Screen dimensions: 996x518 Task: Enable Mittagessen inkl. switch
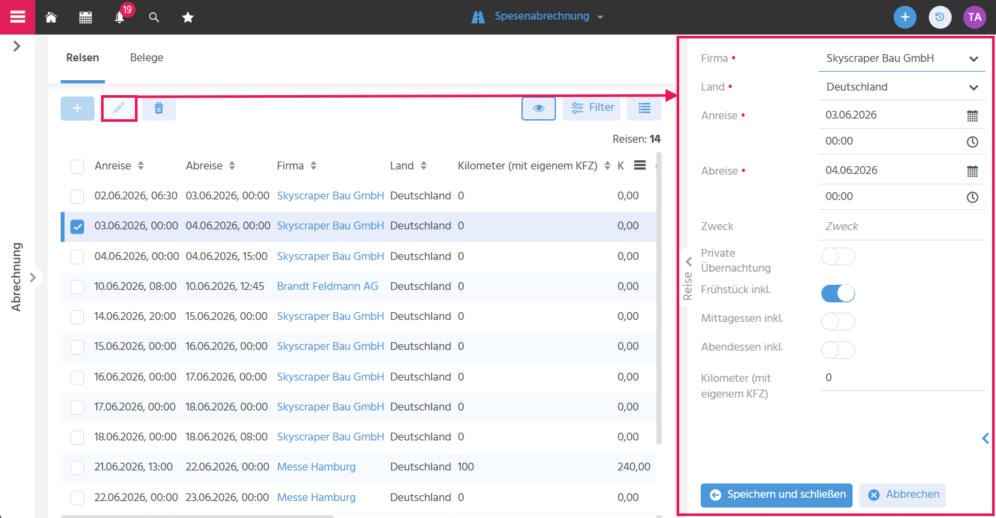pyautogui.click(x=838, y=322)
